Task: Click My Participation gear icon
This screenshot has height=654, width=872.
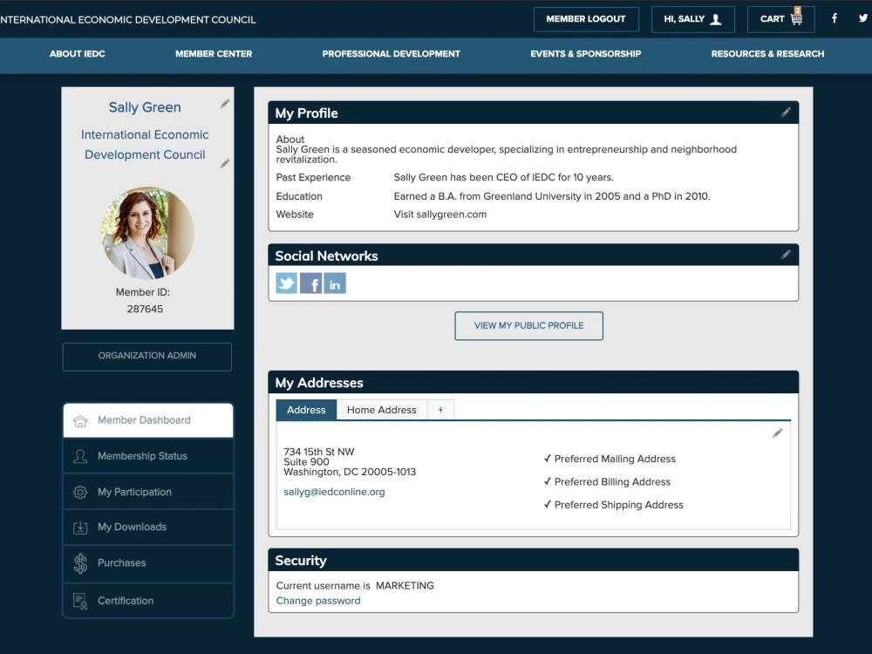Action: tap(80, 492)
